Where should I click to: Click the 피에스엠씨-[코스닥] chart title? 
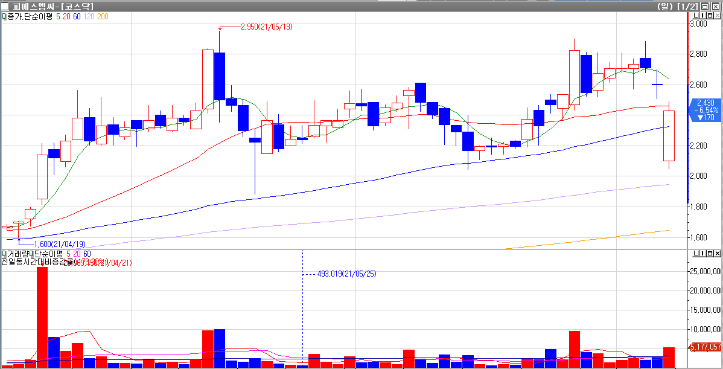(54, 7)
